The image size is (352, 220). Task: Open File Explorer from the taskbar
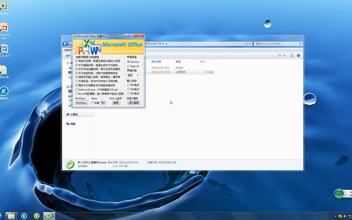coord(11,216)
